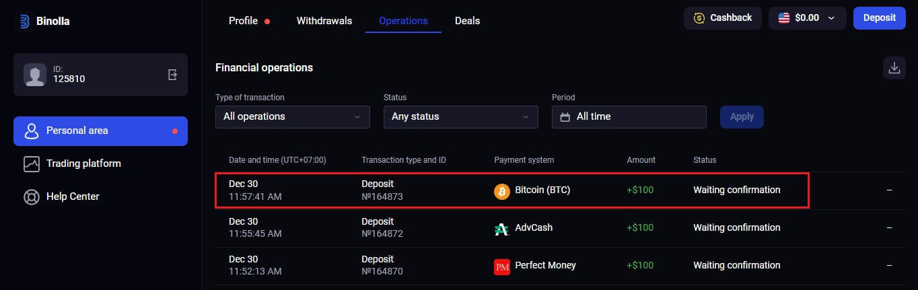Click the AdvCash payment icon
The width and height of the screenshot is (918, 290).
(x=501, y=229)
